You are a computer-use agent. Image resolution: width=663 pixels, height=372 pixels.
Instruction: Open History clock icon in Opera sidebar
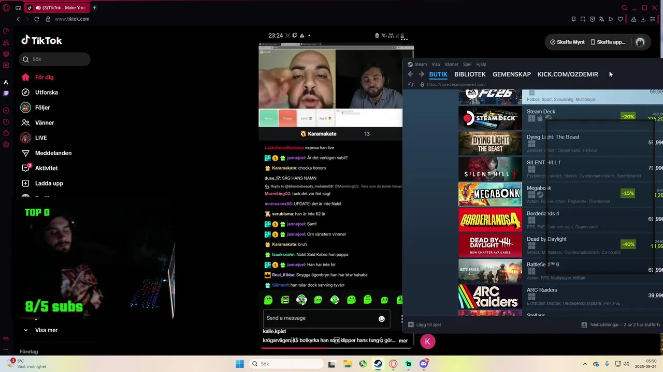(6, 122)
